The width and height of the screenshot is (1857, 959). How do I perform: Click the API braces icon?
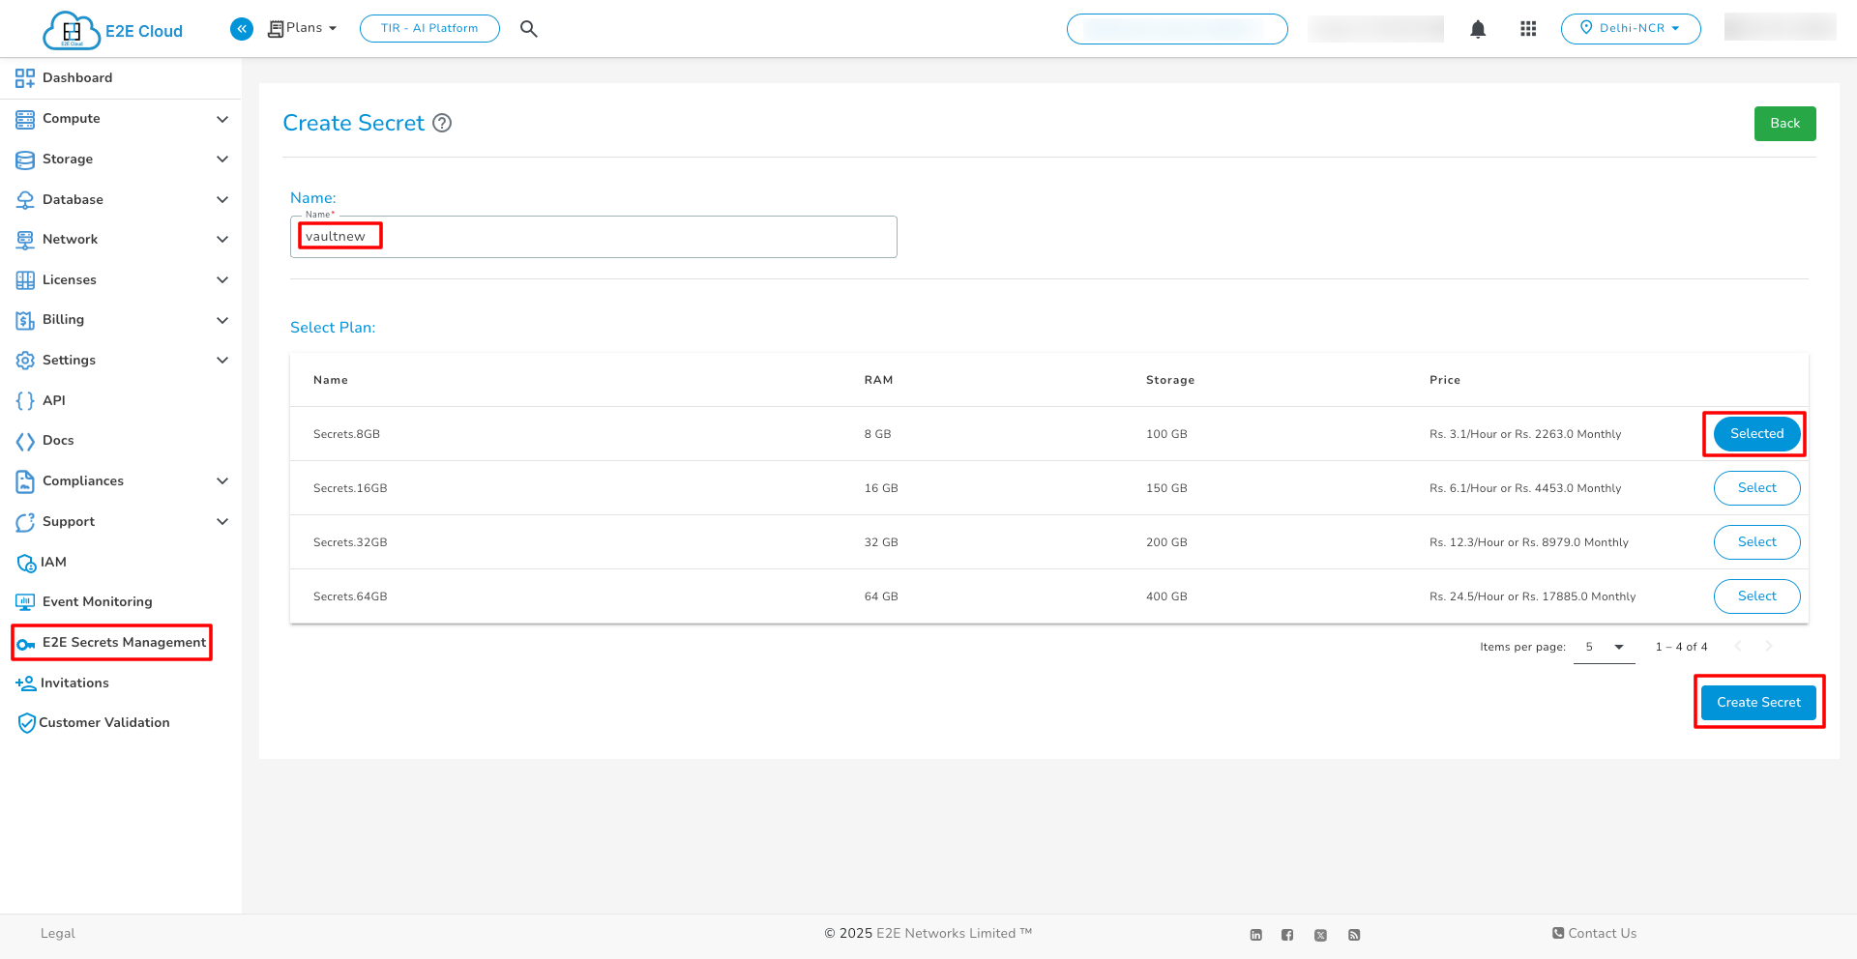tap(25, 401)
